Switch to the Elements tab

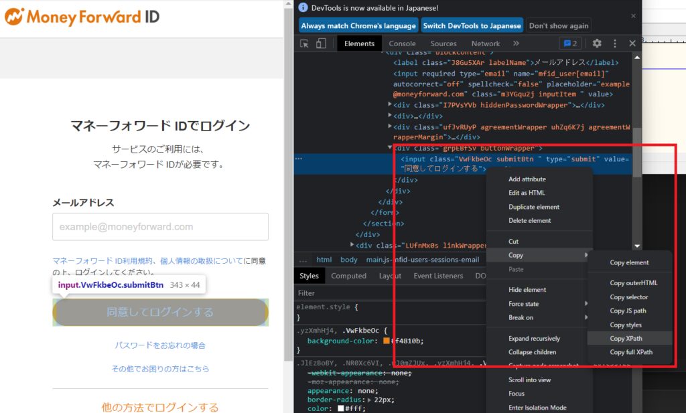click(x=359, y=44)
